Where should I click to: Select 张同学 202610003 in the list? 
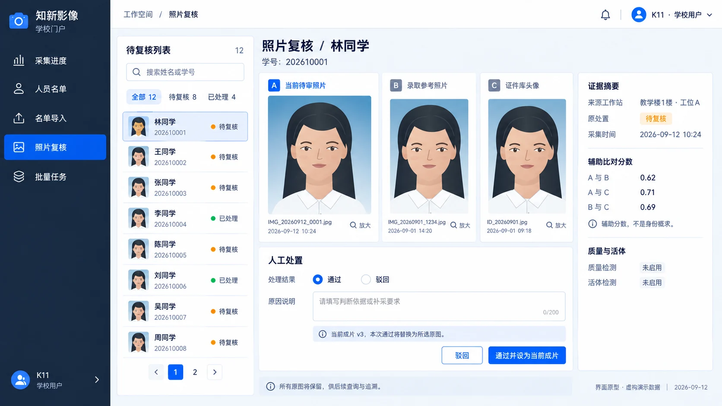click(185, 188)
